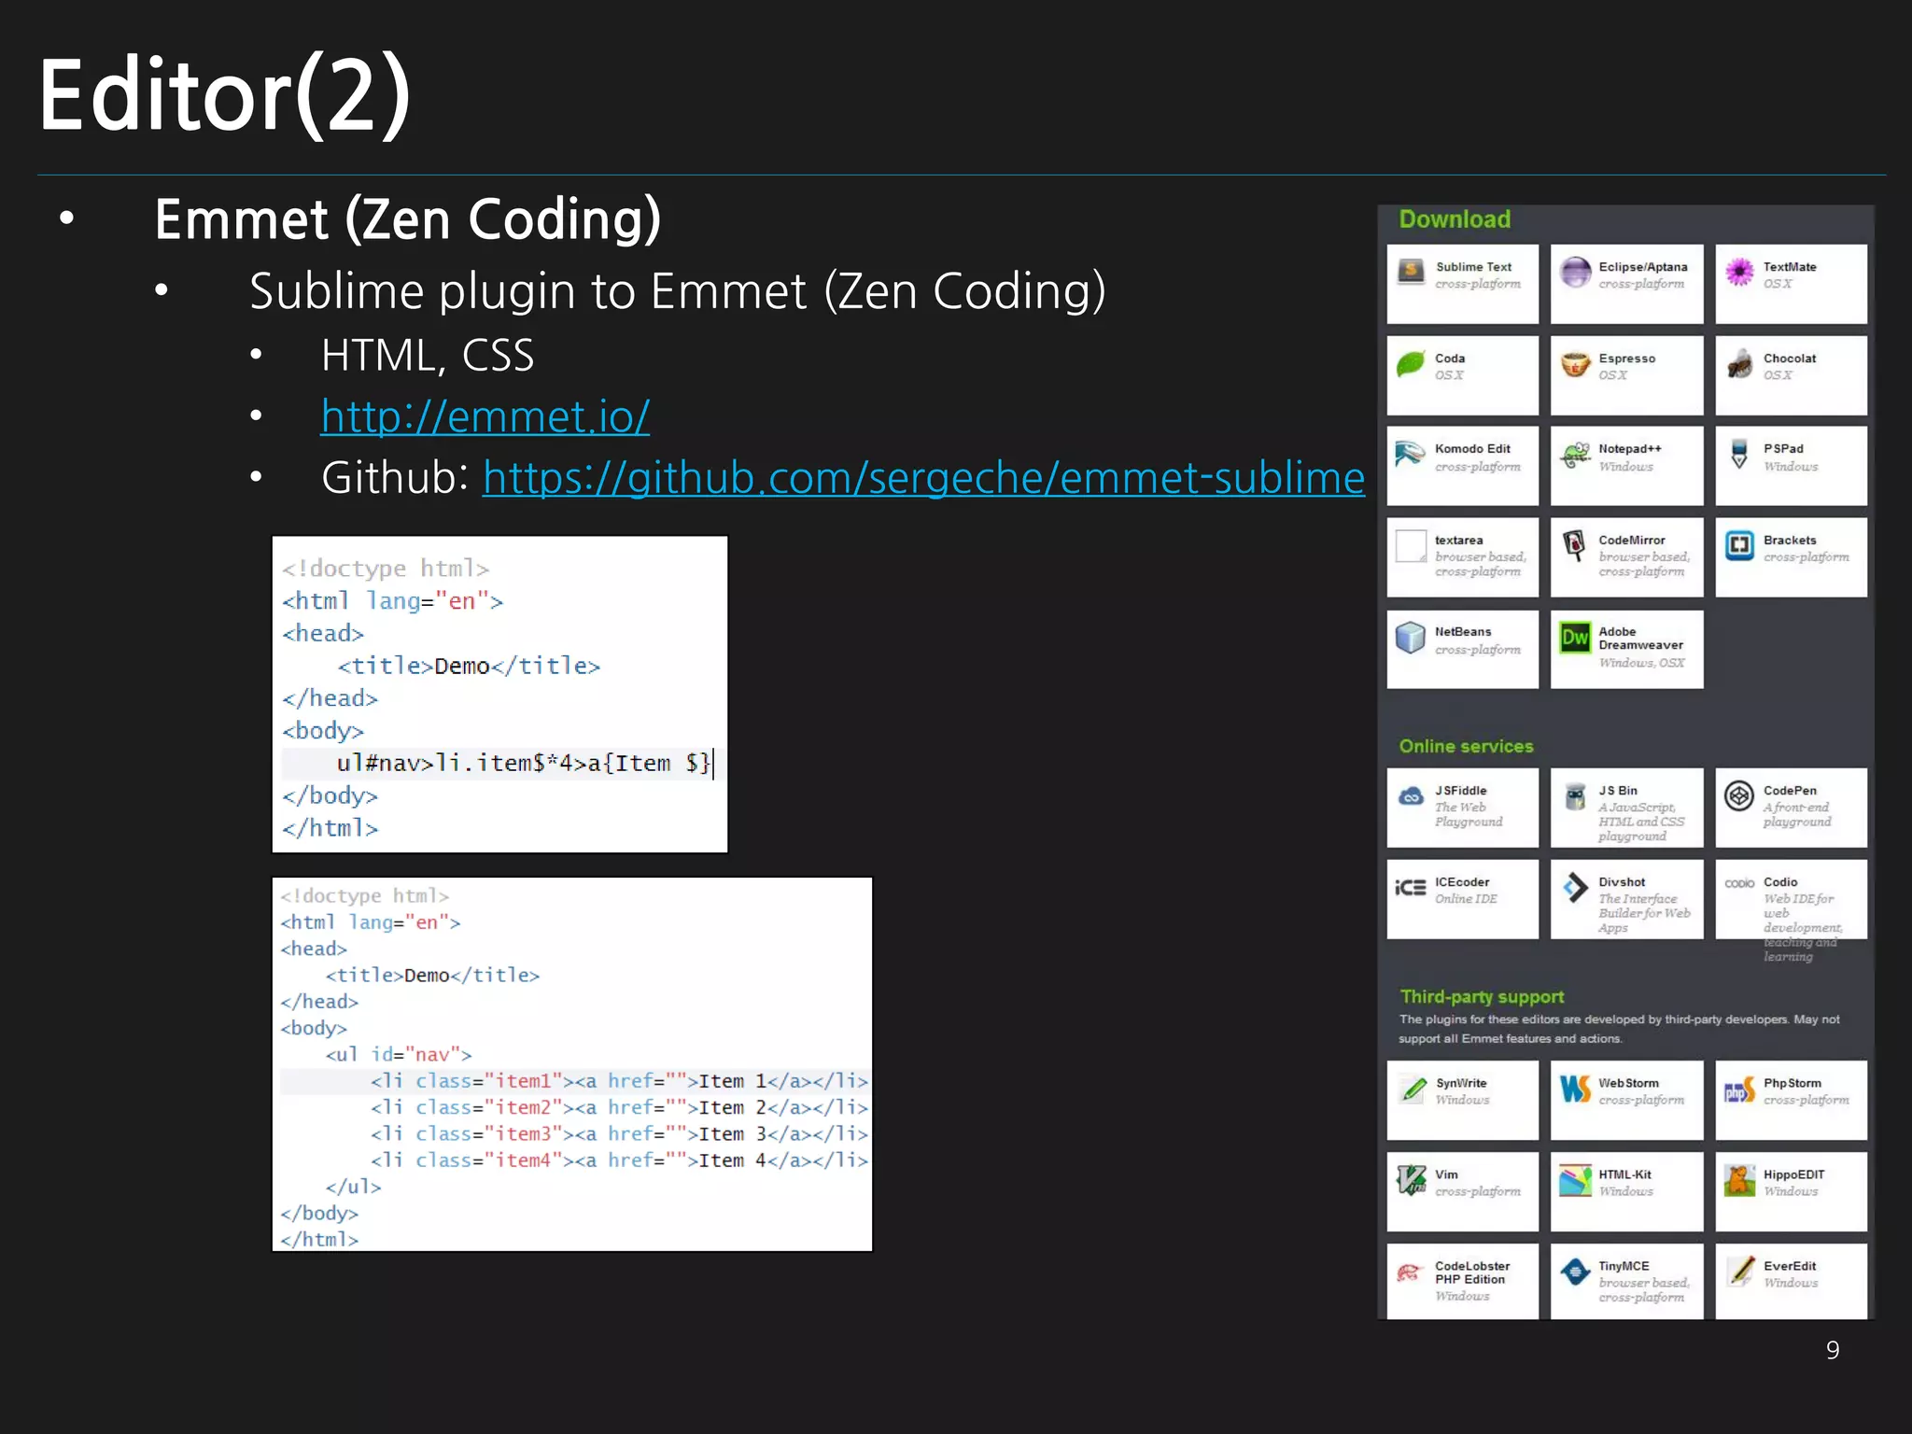Click the Editor(2) slide title
The image size is (1912, 1434).
coord(224,94)
